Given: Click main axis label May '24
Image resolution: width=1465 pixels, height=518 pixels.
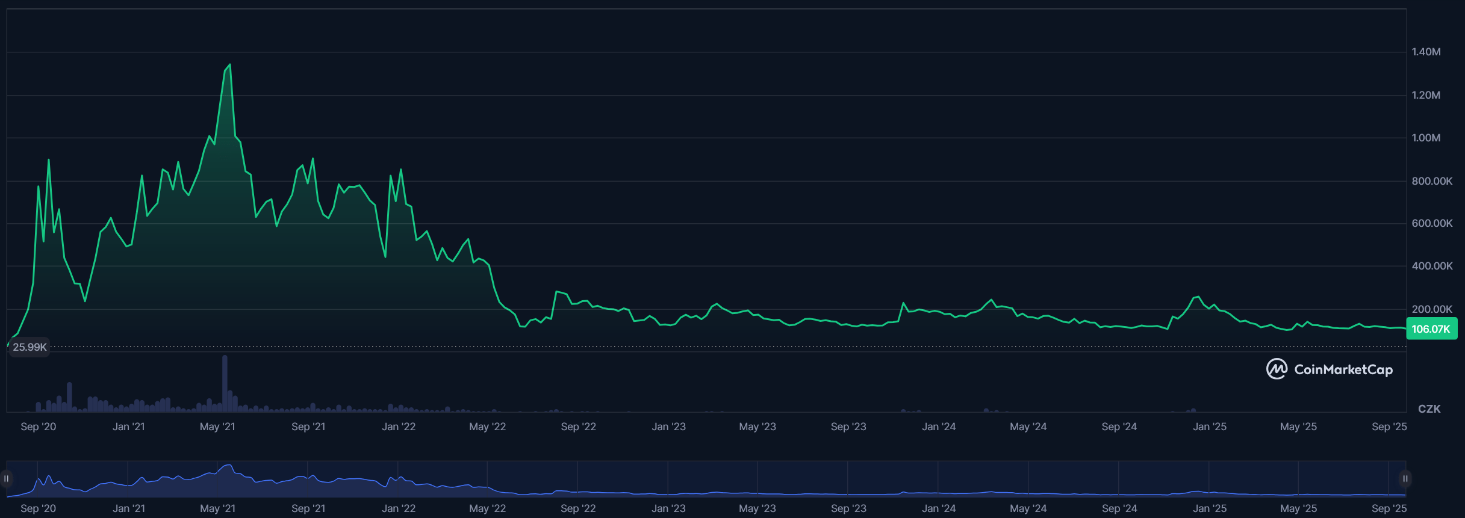Looking at the screenshot, I should click(x=1028, y=427).
